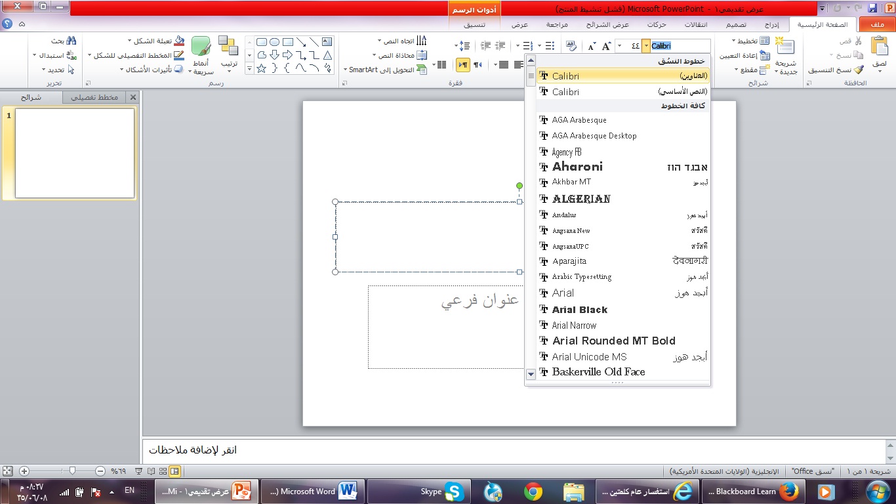This screenshot has width=896, height=504.
Task: Expand Shape Fill (تعبئة الشكل) dropdown
Action: click(130, 41)
